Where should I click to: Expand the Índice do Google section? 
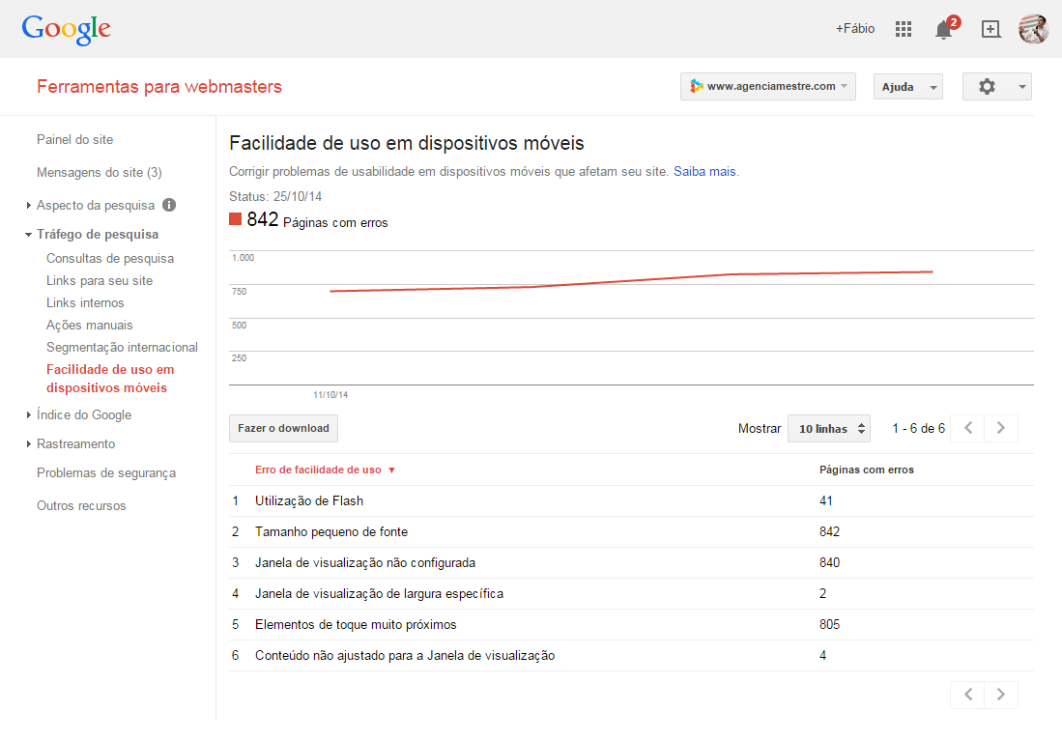click(x=83, y=414)
